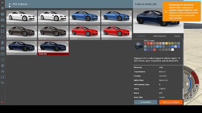202x113 pixels.
Task: Open photo mode camera icon
Action: (x=3, y=48)
